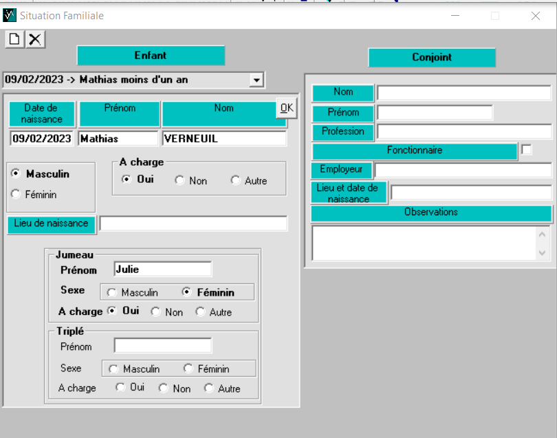This screenshot has height=438, width=557.
Task: Click the Conjoint Nom input field
Action: pyautogui.click(x=463, y=93)
